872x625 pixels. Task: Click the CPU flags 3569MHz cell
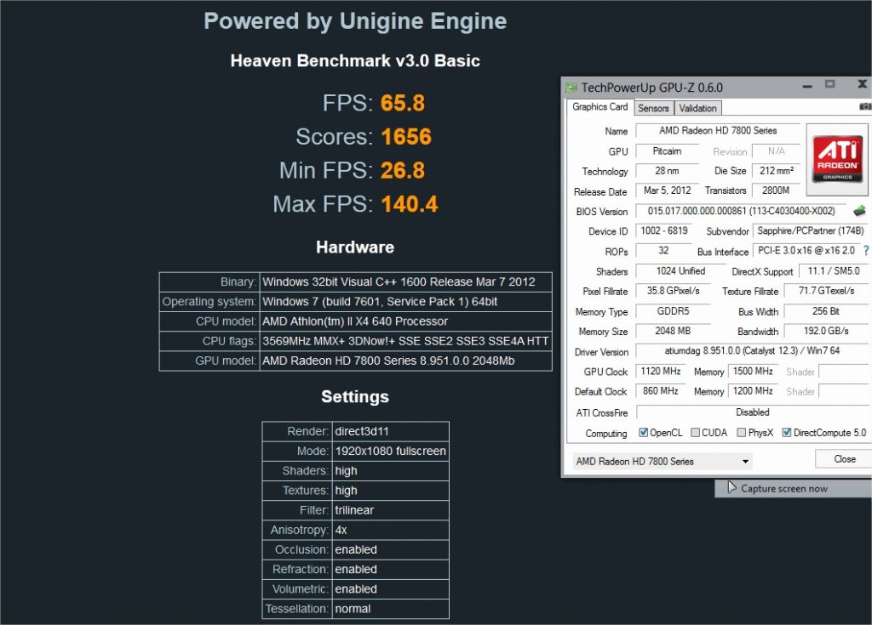[x=405, y=341]
